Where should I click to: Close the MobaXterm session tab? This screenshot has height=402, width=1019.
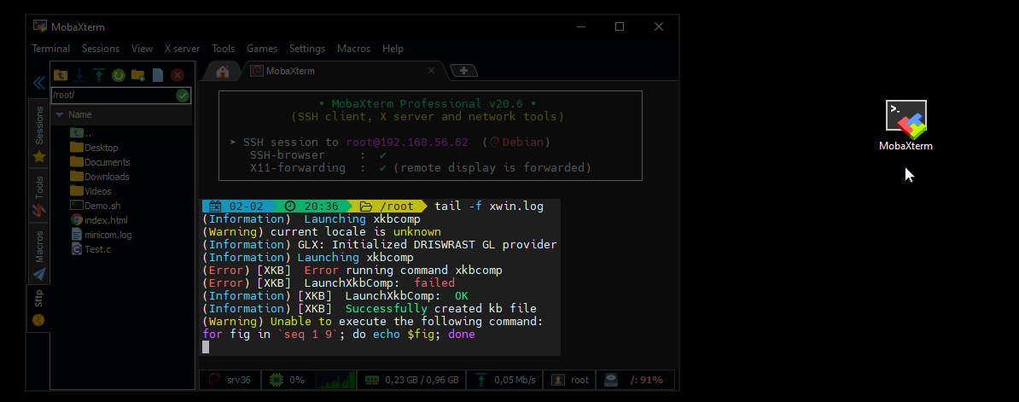pyautogui.click(x=432, y=71)
